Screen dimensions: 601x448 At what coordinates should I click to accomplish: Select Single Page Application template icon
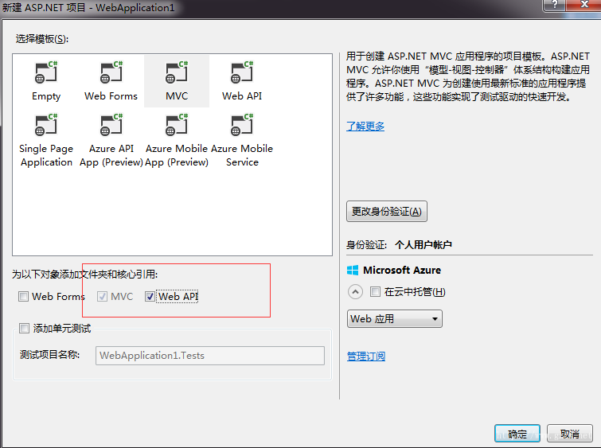click(x=46, y=125)
